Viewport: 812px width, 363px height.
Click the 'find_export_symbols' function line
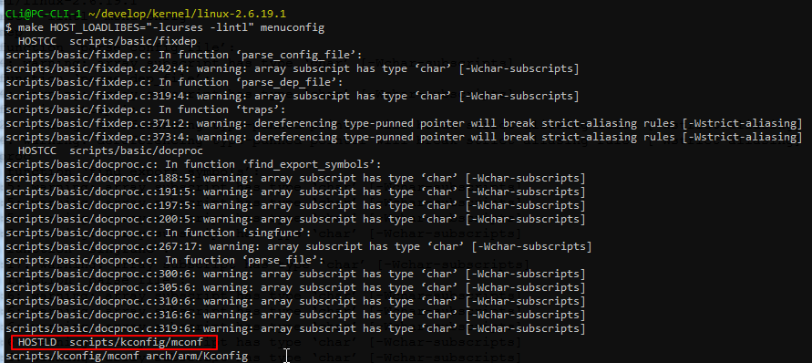coord(194,164)
